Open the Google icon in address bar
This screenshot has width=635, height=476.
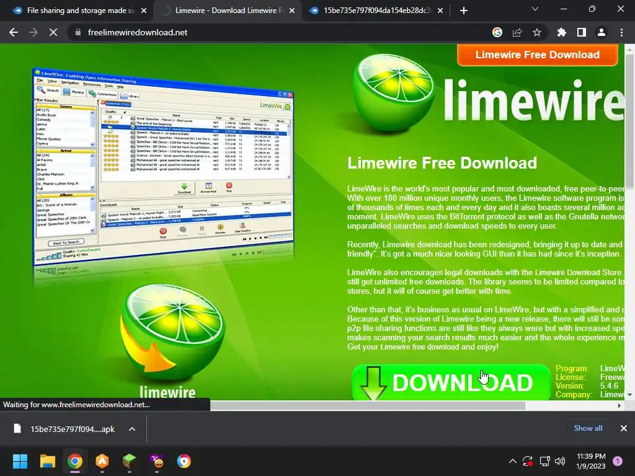[497, 32]
